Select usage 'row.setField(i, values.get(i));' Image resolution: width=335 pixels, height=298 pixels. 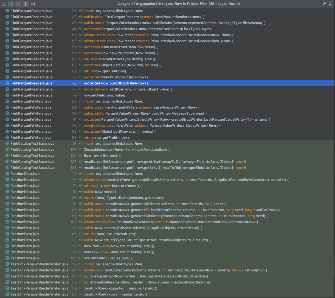tap(108, 258)
